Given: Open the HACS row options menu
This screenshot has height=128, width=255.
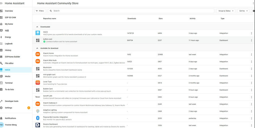Looking at the screenshot, I should [x=251, y=33].
